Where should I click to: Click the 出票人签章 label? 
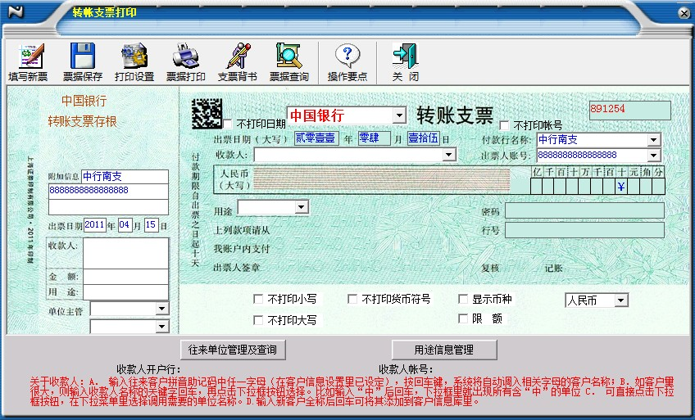pos(237,268)
